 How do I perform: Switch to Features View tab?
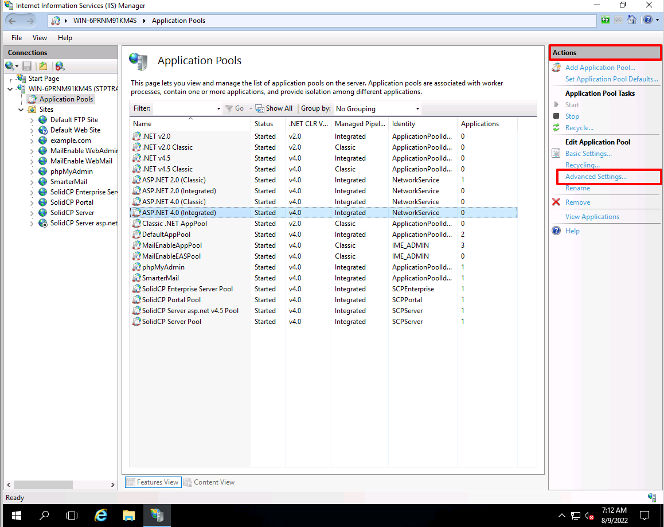pyautogui.click(x=153, y=482)
